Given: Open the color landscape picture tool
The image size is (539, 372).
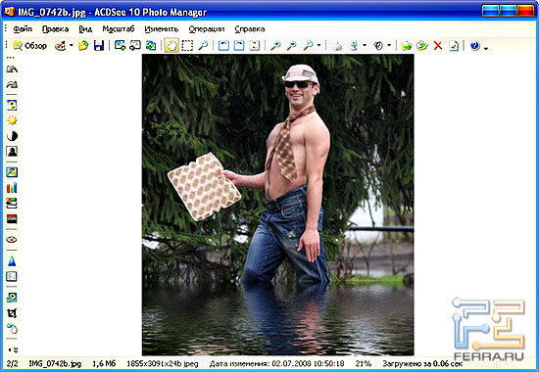Looking at the screenshot, I should click(x=12, y=172).
